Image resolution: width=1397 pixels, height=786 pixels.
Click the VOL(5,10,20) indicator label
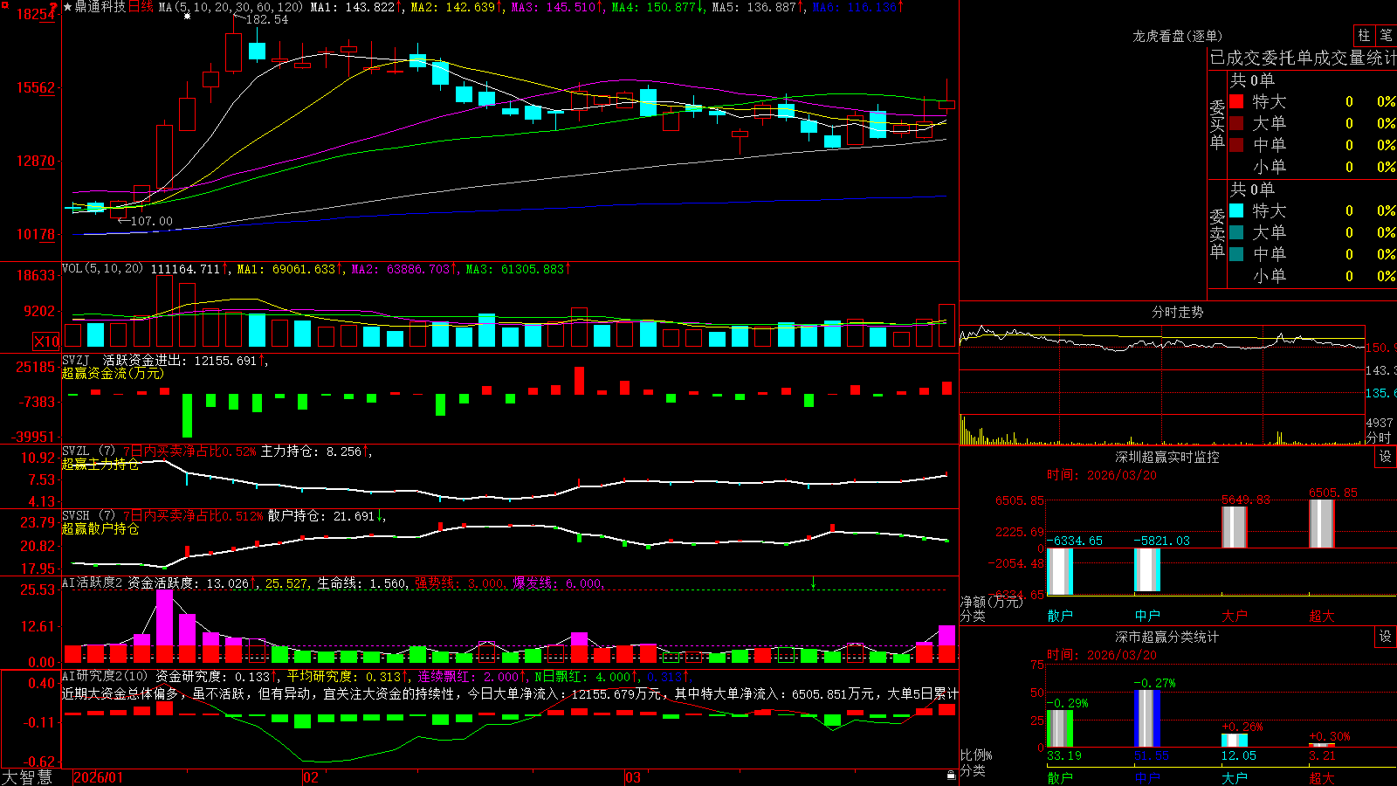click(x=102, y=268)
